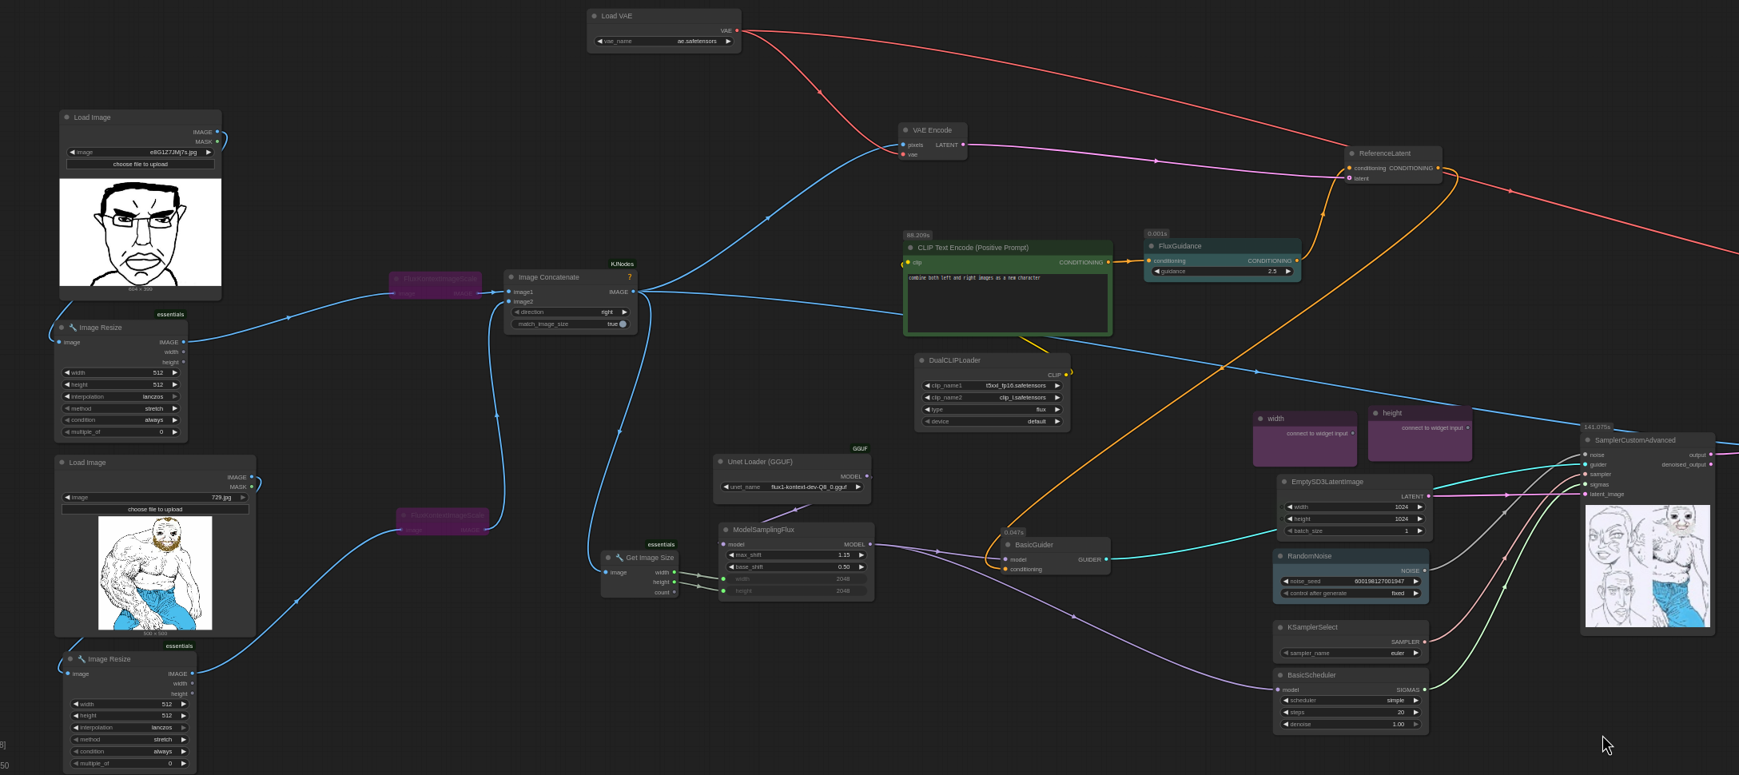
Task: Increase steps value with right arrow in BasicScheduler
Action: click(x=1415, y=713)
